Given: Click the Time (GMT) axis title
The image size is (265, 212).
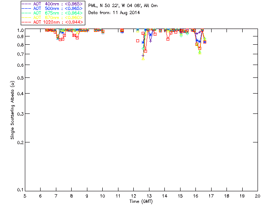Looking at the screenshot, I should [x=141, y=201].
